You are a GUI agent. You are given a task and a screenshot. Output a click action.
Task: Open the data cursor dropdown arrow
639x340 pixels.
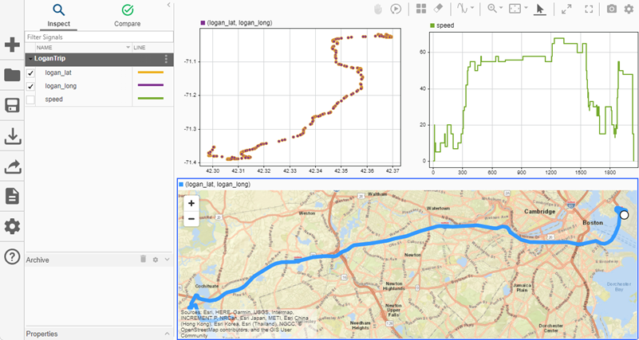(x=472, y=8)
